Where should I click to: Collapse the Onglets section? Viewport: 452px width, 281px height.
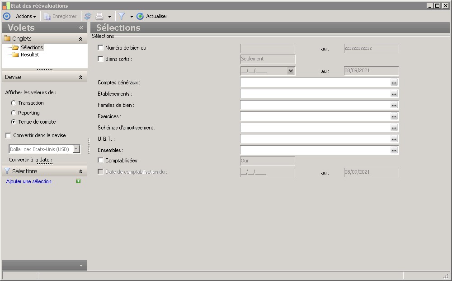click(x=81, y=39)
